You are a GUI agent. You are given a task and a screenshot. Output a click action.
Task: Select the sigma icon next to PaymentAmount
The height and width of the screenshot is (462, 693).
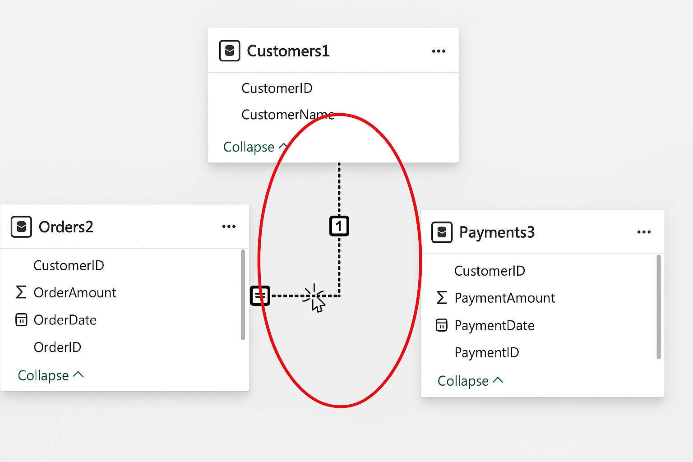[x=441, y=298]
